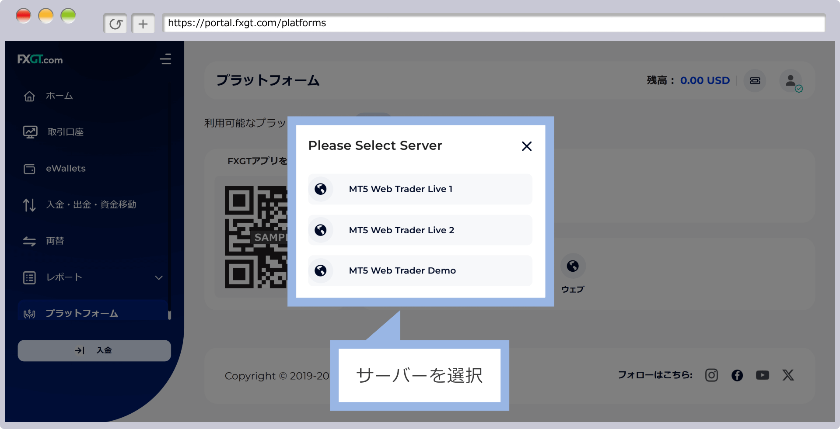The height and width of the screenshot is (429, 840).
Task: Click the report list icon
Action: click(x=29, y=277)
